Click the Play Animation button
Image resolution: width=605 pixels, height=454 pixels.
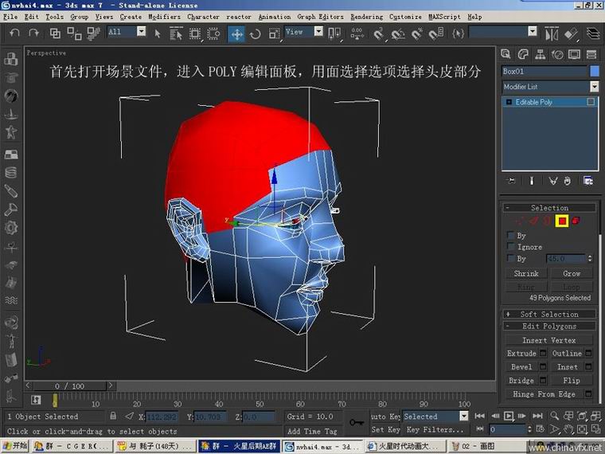tap(509, 416)
